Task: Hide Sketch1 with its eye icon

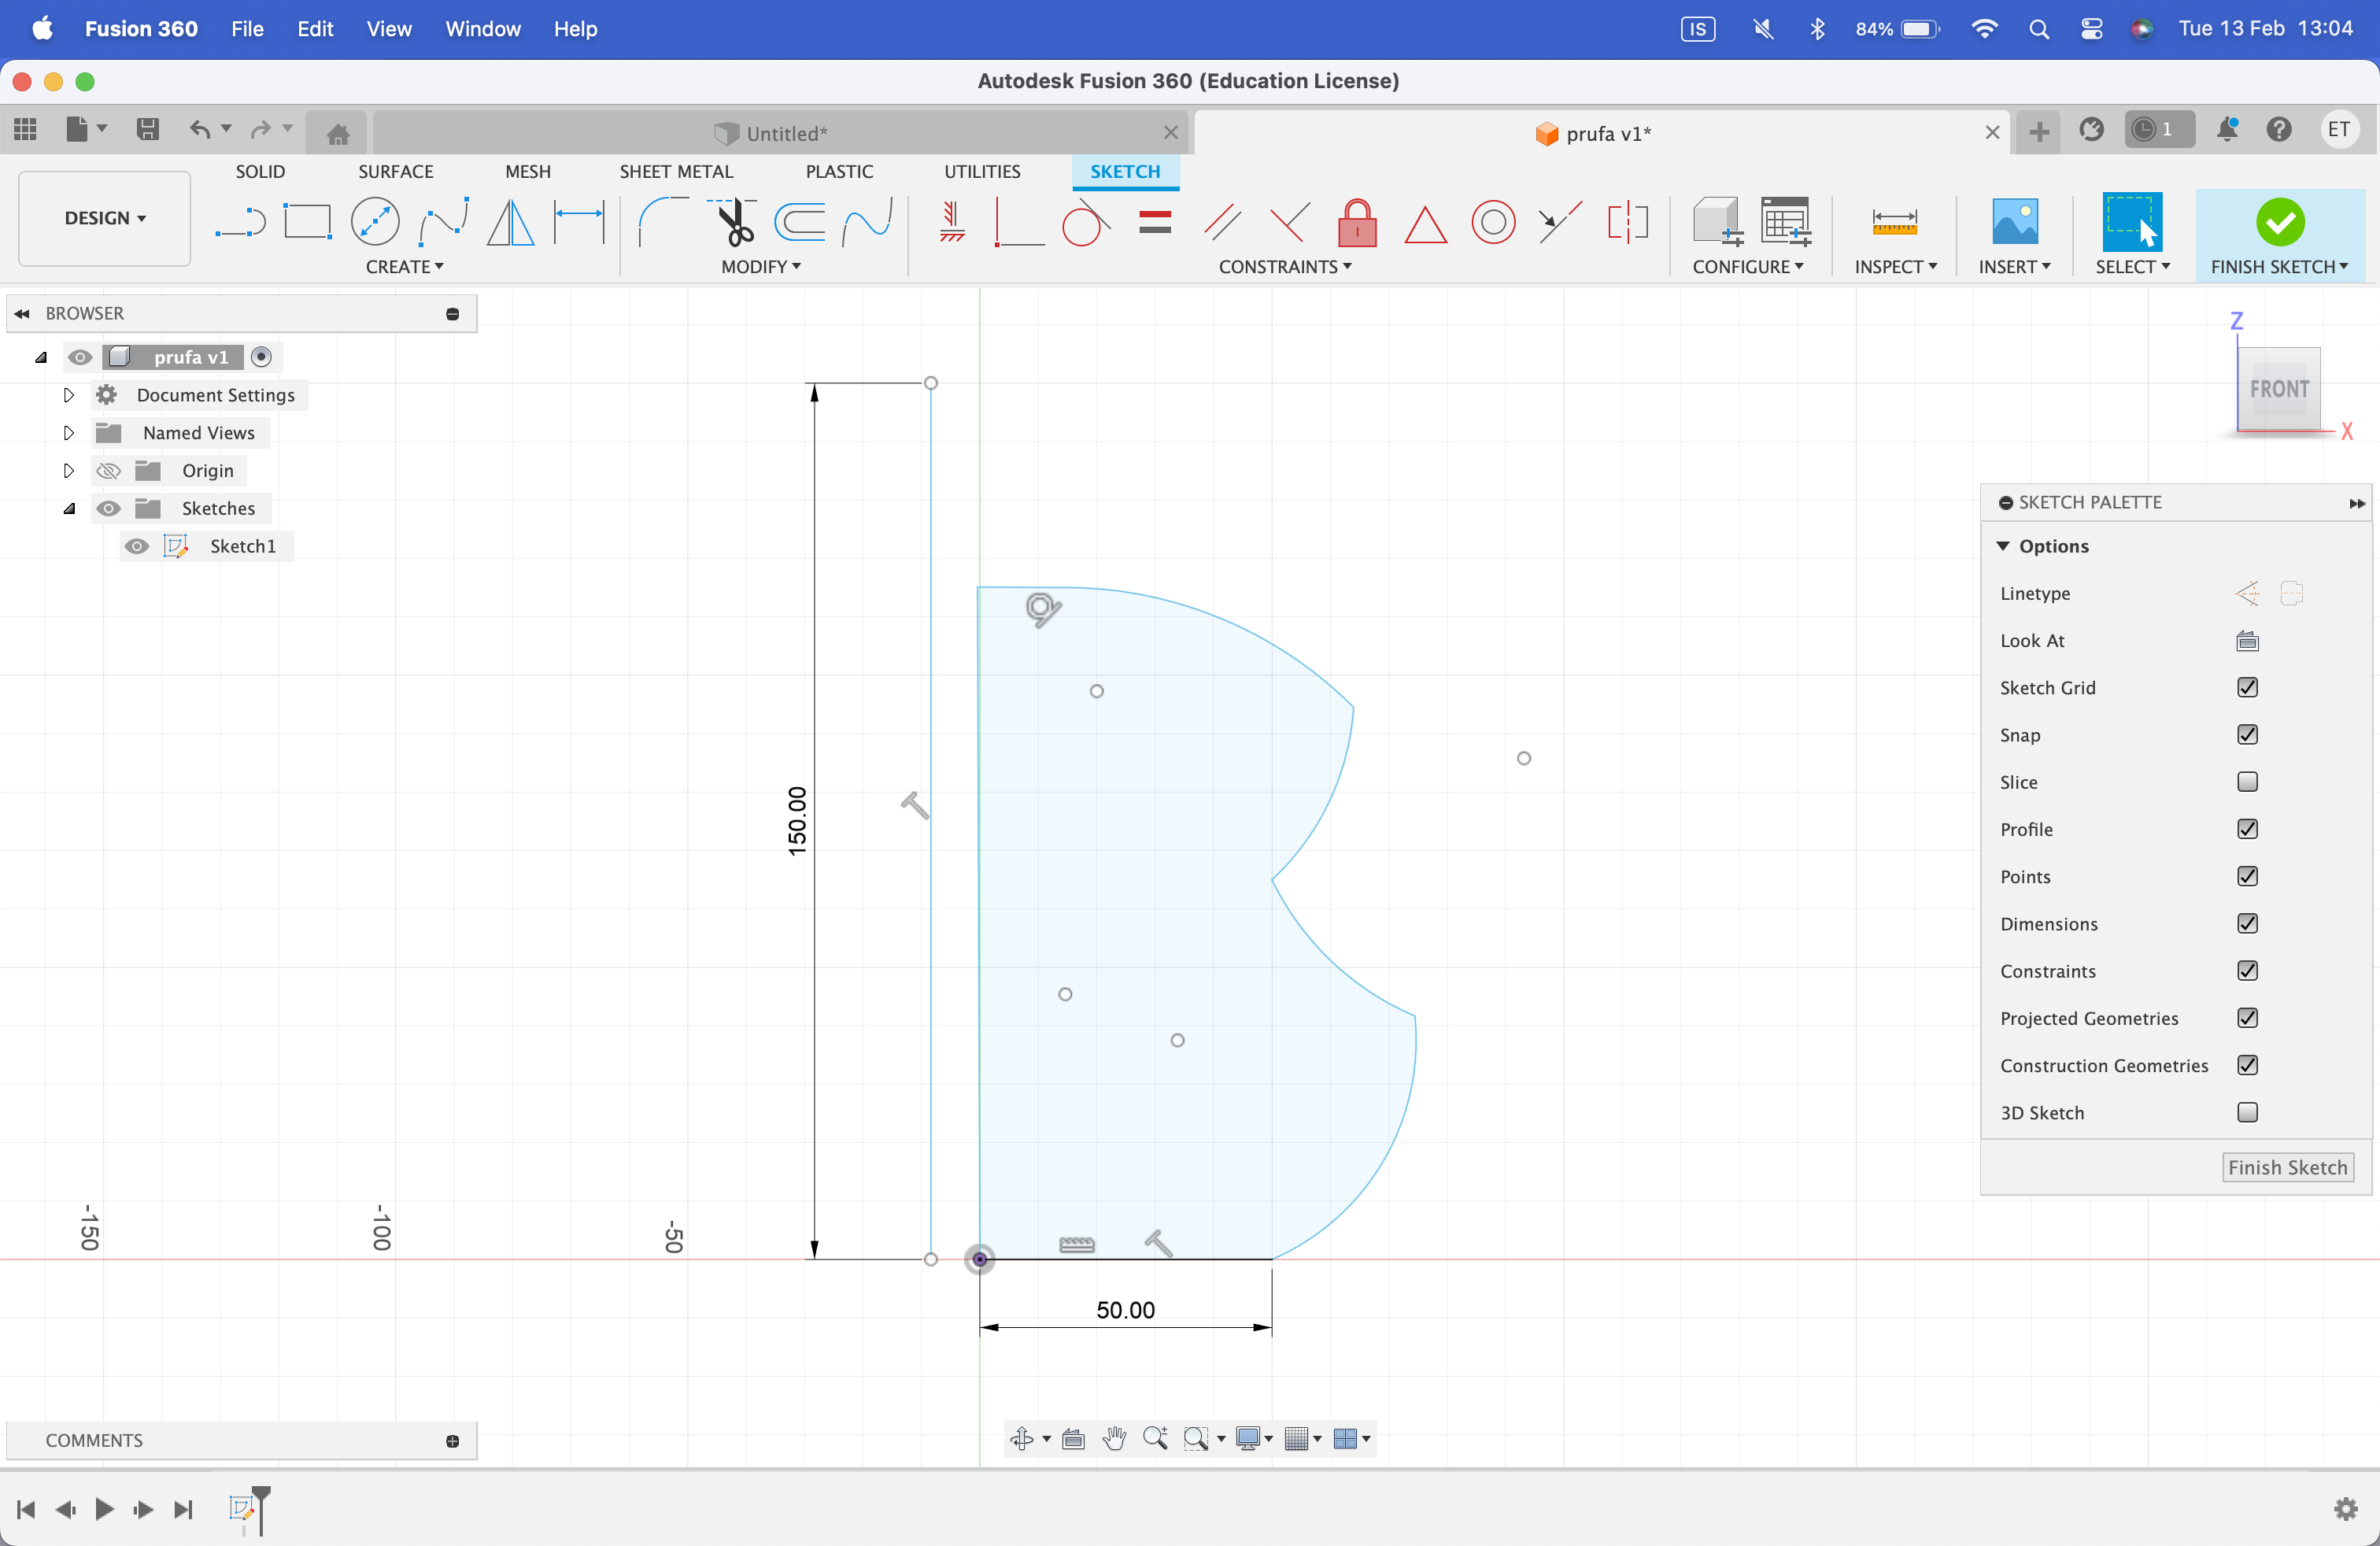Action: 137,546
